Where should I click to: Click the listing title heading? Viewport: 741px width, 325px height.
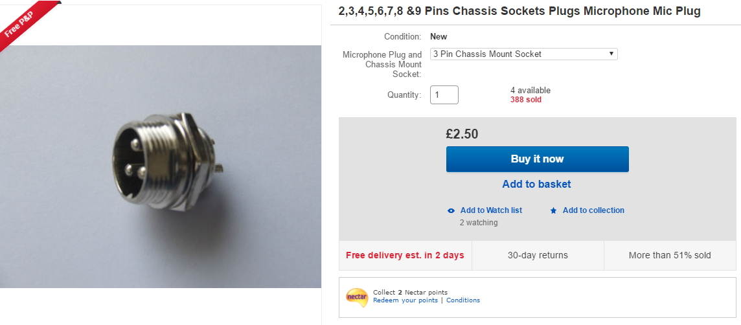point(519,12)
